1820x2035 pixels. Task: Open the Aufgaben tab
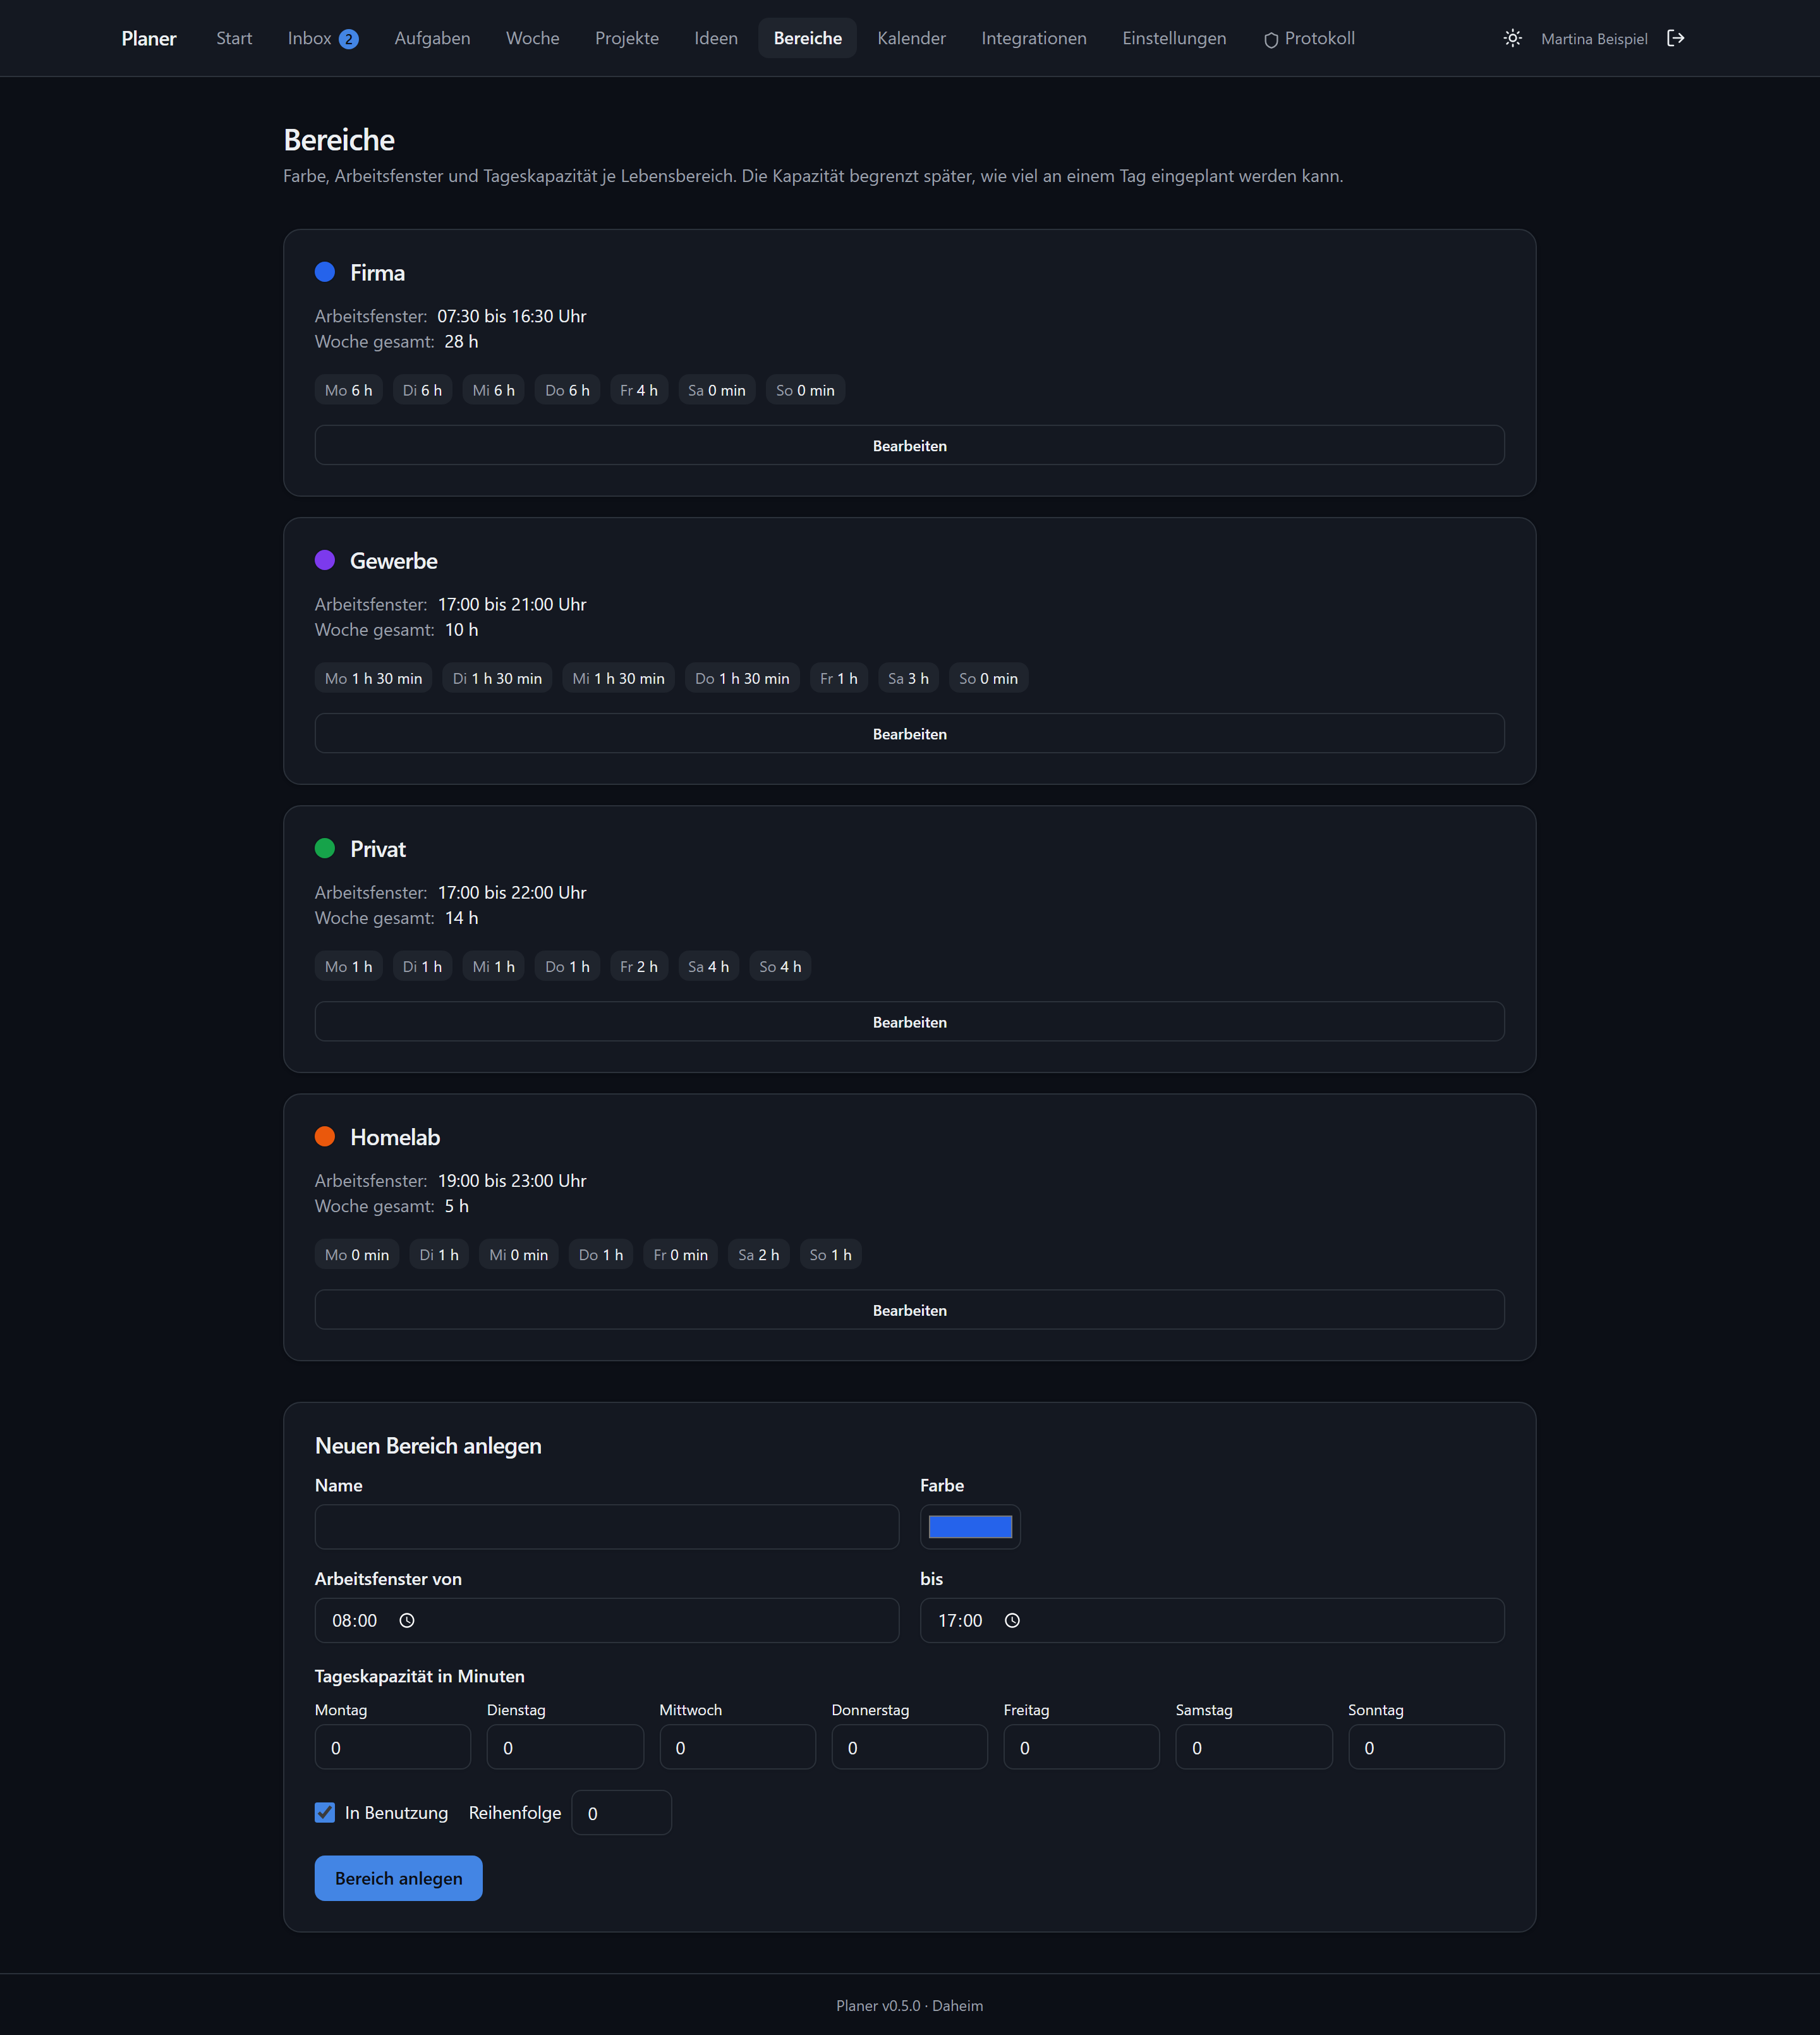click(432, 38)
